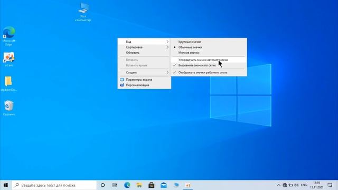The width and height of the screenshot is (338, 190).
Task: Open network status globe in tray
Action: (x=285, y=185)
